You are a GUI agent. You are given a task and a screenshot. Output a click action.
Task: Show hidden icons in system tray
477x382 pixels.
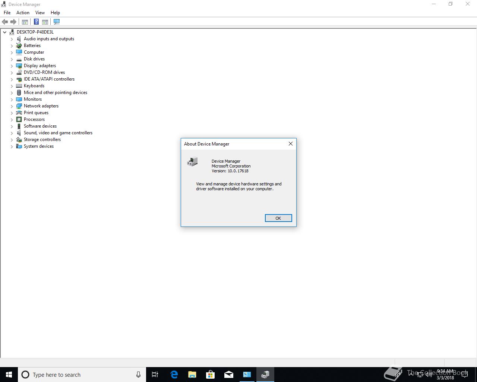pos(411,375)
